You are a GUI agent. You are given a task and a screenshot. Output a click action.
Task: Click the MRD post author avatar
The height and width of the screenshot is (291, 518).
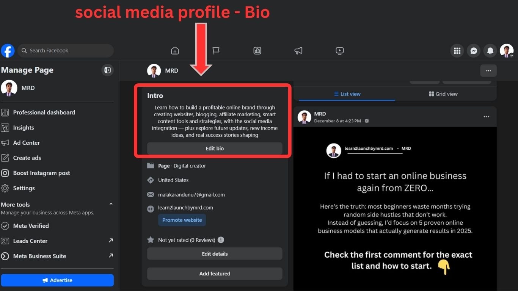[305, 117]
